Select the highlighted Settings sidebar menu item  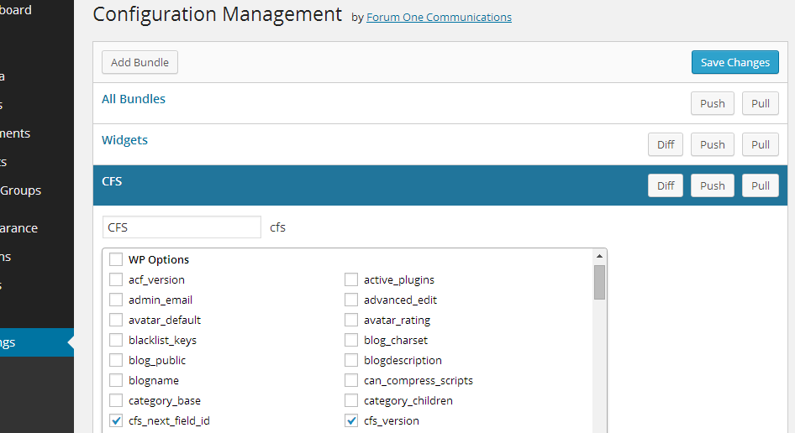point(34,342)
